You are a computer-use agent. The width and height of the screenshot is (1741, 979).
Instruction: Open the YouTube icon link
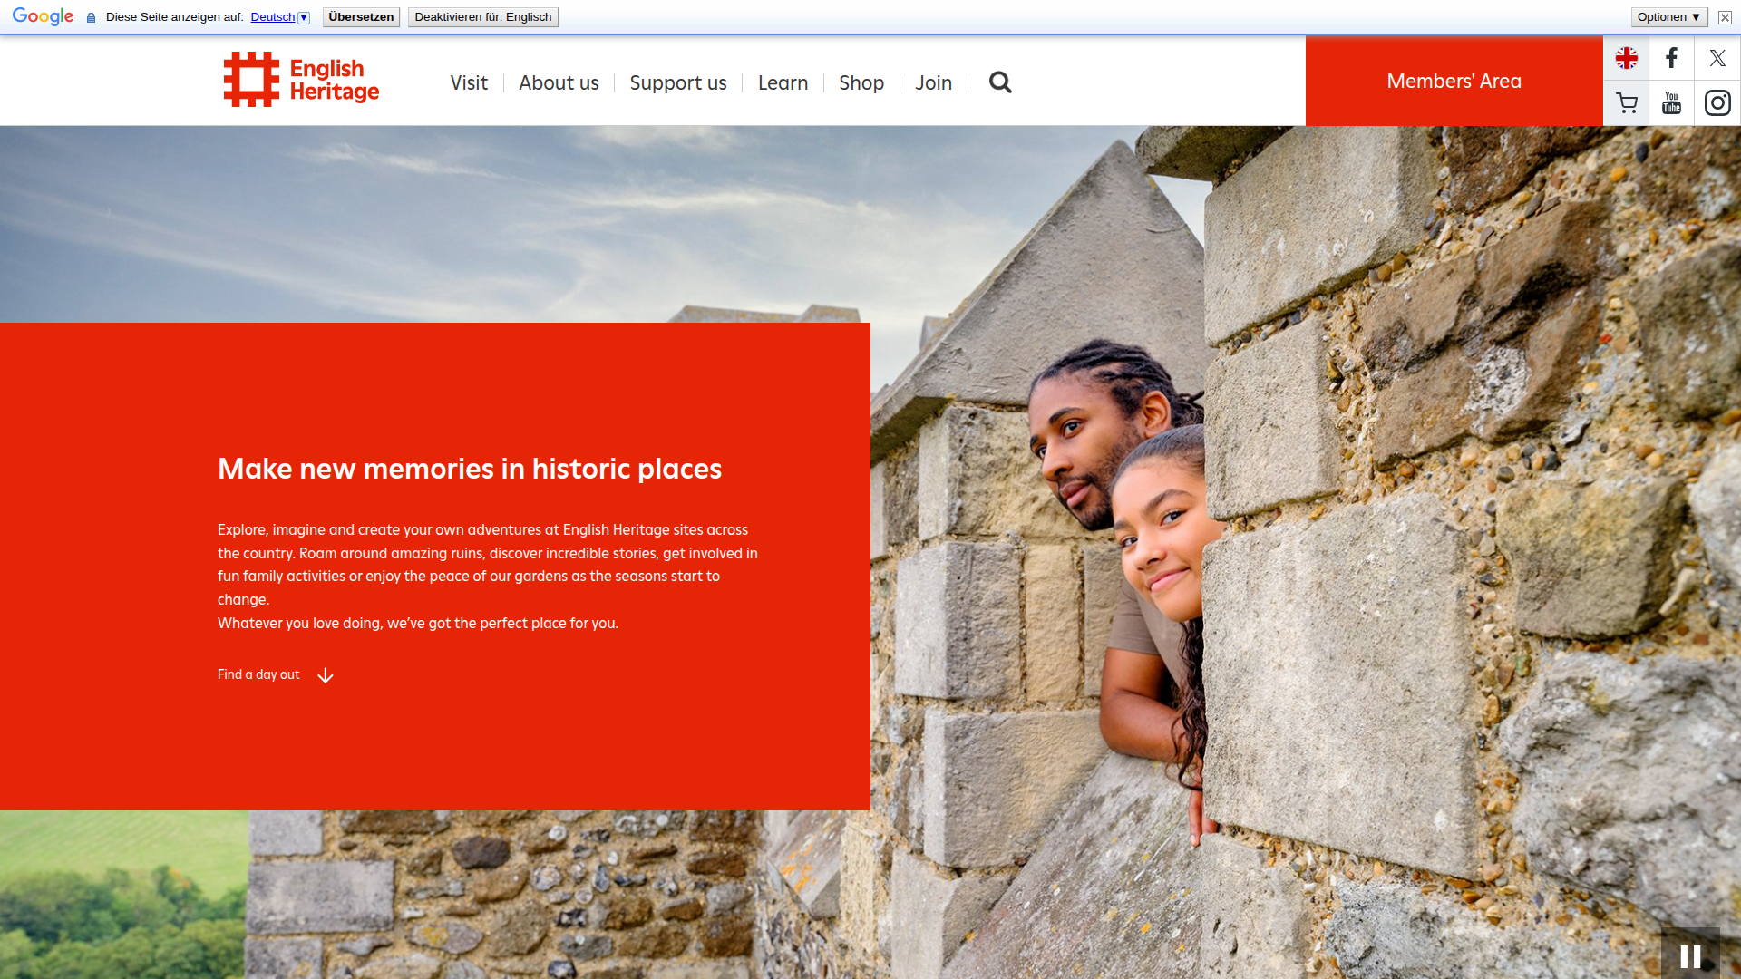[1671, 103]
